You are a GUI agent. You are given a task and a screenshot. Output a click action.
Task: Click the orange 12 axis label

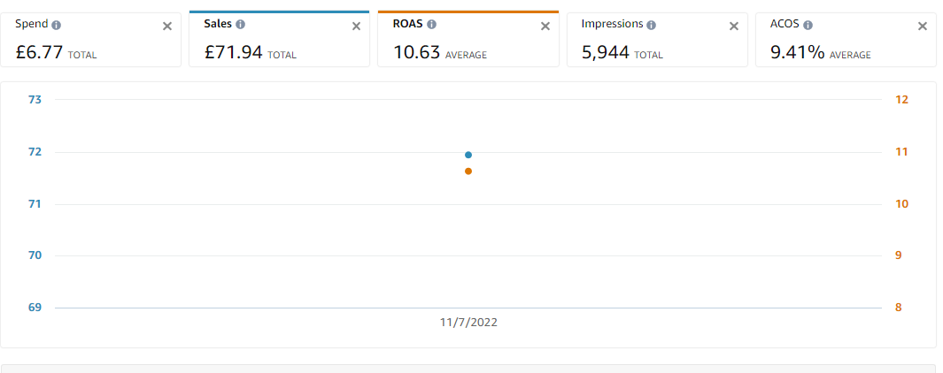[901, 100]
